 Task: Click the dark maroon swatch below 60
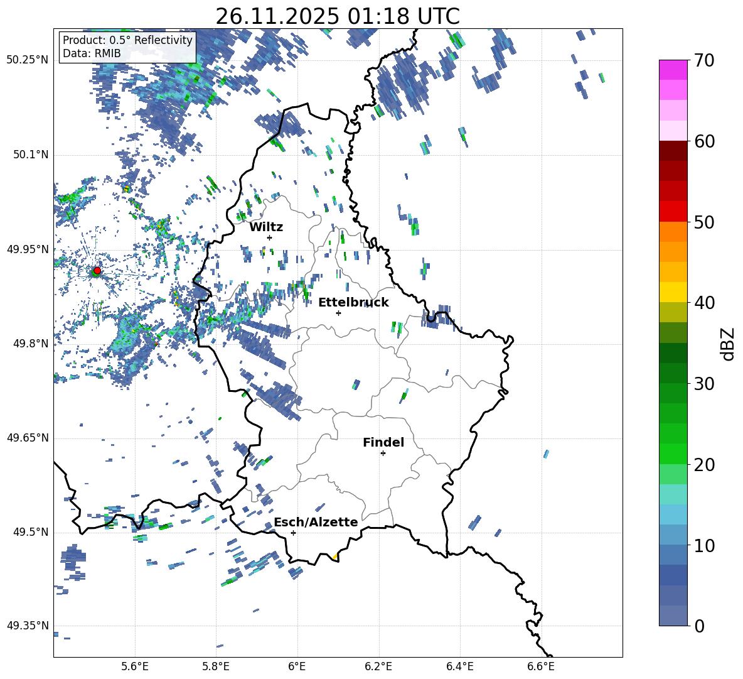click(x=673, y=151)
